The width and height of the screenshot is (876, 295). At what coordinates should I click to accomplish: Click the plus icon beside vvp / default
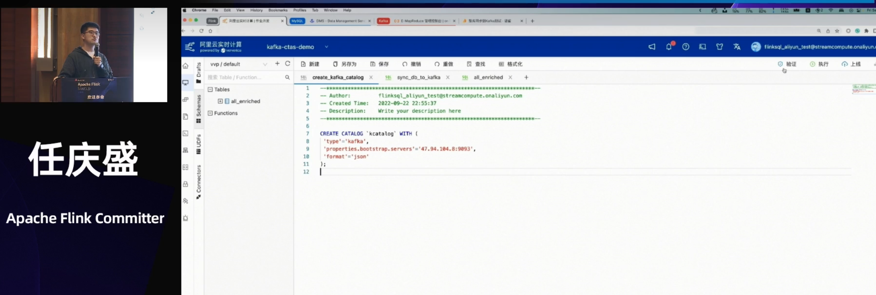[x=277, y=64]
